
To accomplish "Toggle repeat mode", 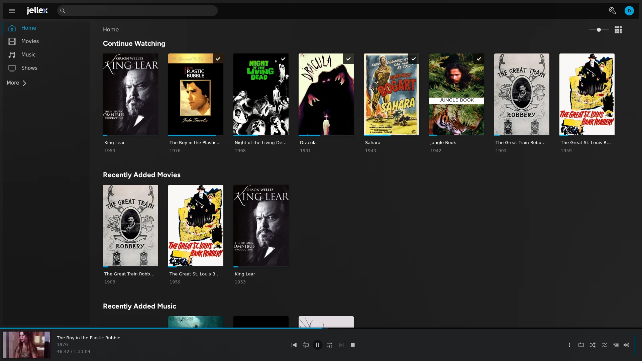I will tap(581, 345).
